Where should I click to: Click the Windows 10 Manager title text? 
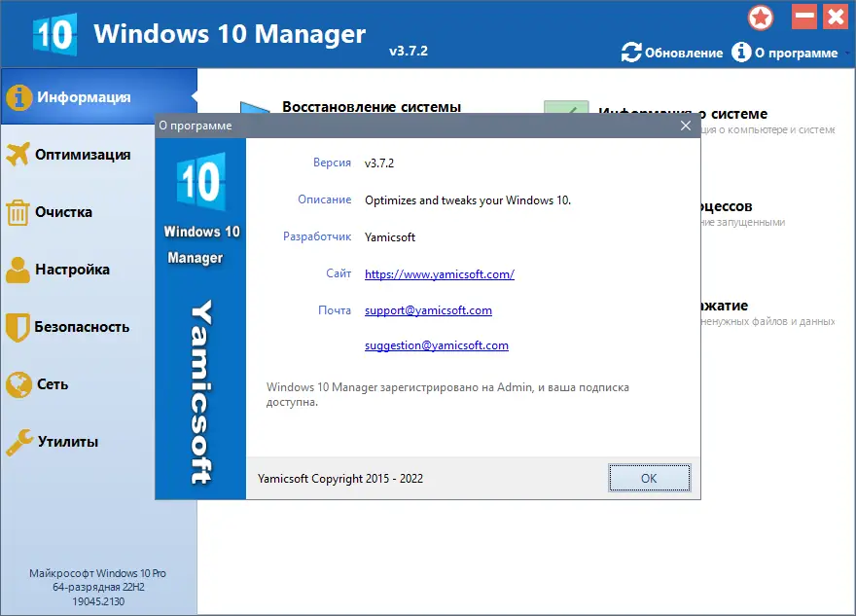pos(230,34)
